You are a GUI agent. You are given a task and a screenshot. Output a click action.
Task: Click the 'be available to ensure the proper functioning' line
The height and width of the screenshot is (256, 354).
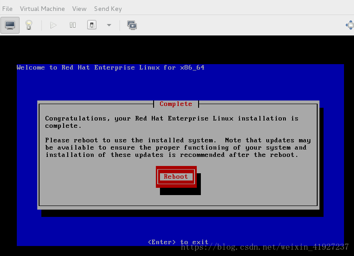coord(176,147)
